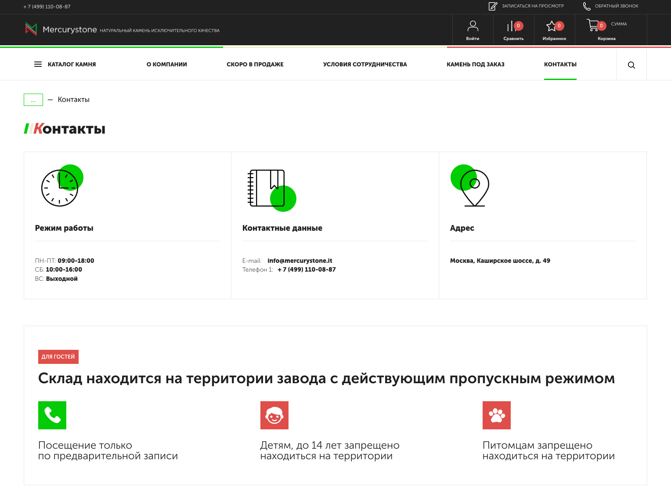Open the compare items icon
Image resolution: width=671 pixels, height=490 pixels.
(512, 26)
